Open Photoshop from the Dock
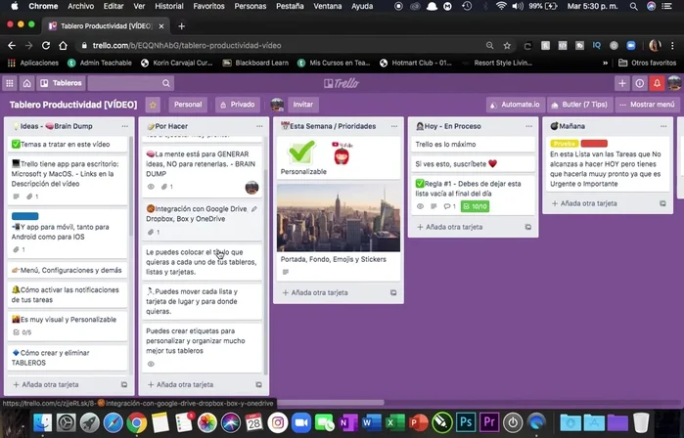Image resolution: width=684 pixels, height=438 pixels. point(466,422)
